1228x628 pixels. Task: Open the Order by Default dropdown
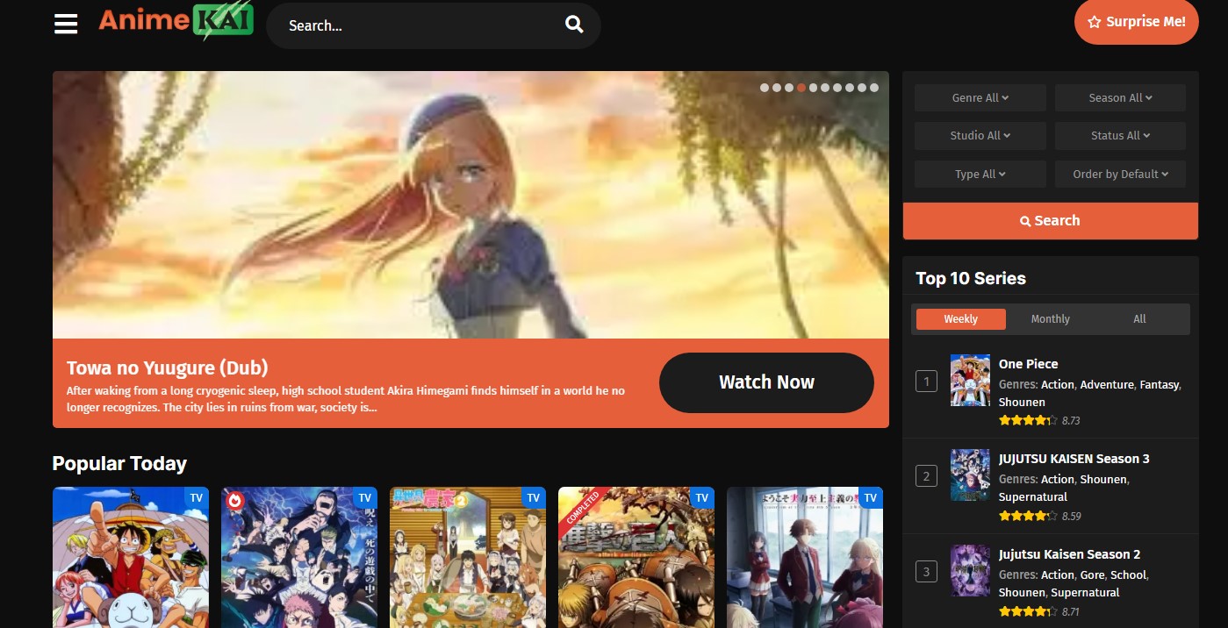pos(1120,174)
